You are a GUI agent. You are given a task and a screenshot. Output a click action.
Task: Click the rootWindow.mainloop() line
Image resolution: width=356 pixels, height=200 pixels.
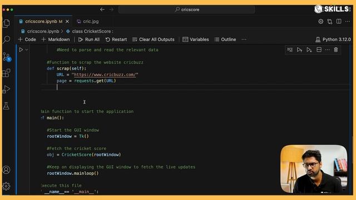[73, 173]
